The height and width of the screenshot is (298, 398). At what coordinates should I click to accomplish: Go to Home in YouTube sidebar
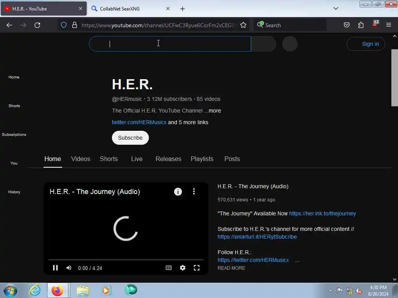(14, 77)
